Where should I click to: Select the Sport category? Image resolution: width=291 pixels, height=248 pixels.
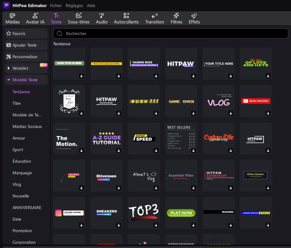click(x=18, y=150)
